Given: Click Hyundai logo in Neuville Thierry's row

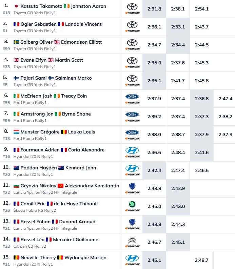Looking at the screenshot, I should click(132, 258).
